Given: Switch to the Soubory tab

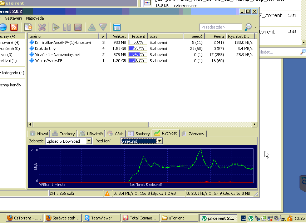Looking at the screenshot, I should pyautogui.click(x=139, y=133).
